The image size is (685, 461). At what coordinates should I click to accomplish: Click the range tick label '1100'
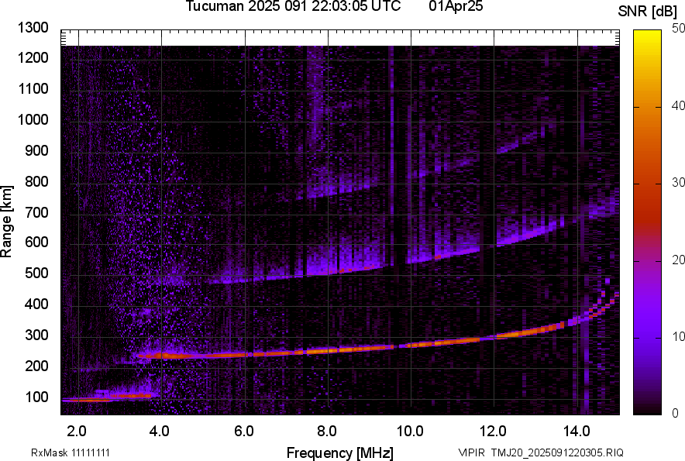pos(33,88)
